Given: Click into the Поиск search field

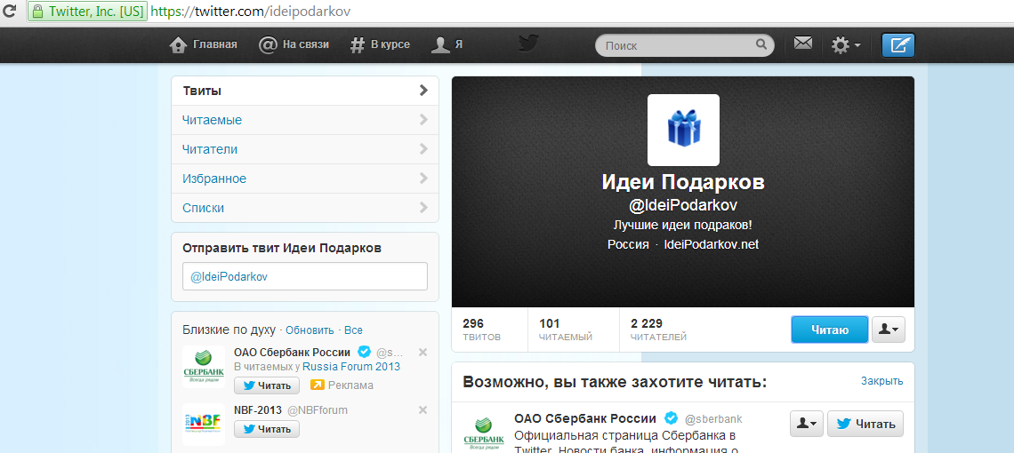Looking at the screenshot, I should point(676,46).
